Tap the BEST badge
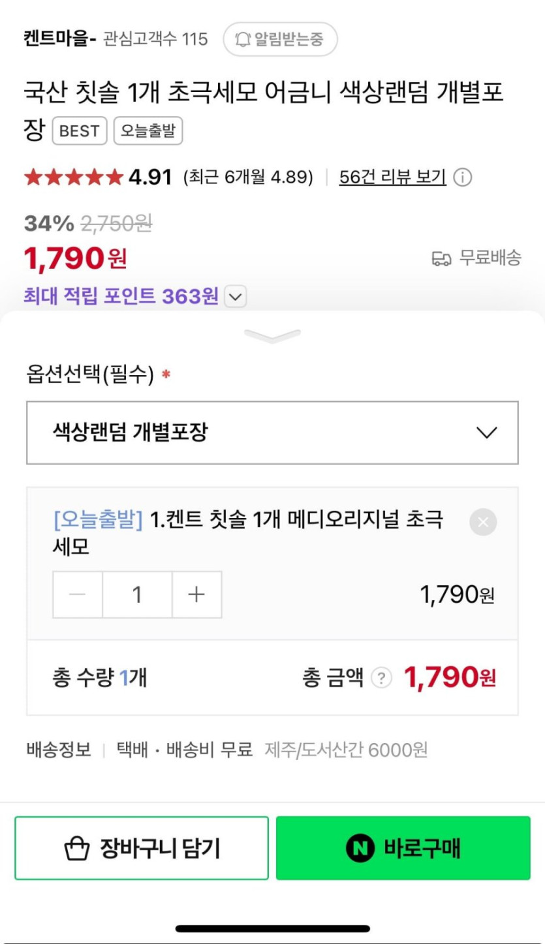The width and height of the screenshot is (545, 944). tap(79, 131)
